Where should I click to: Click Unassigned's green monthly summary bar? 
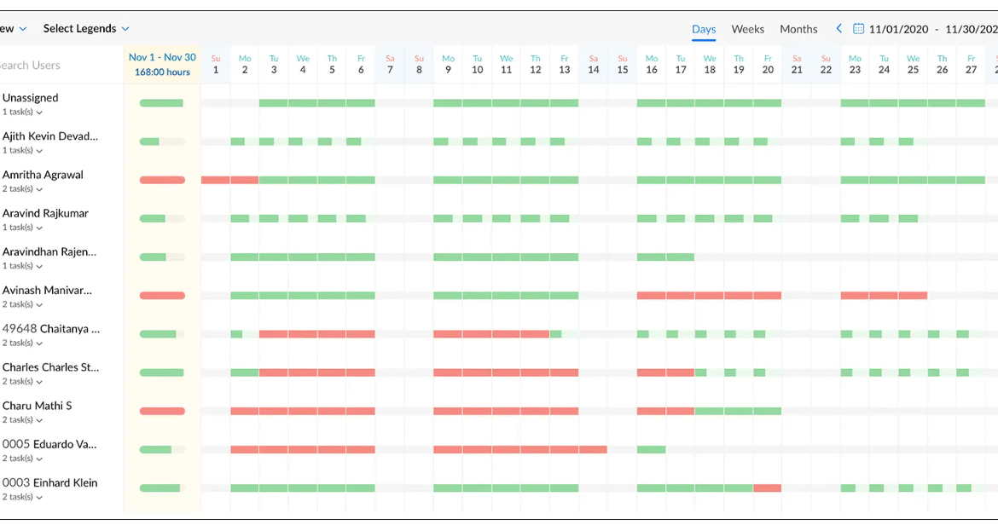point(161,103)
